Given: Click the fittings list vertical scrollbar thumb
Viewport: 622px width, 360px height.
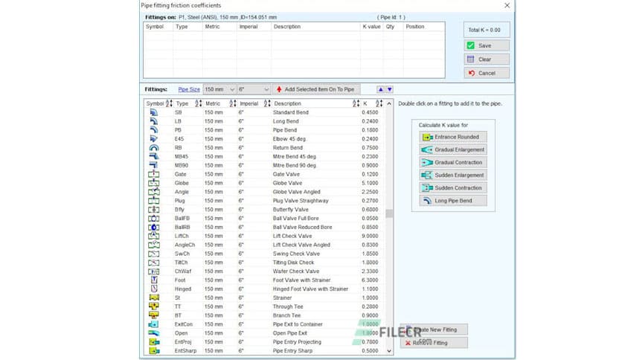Looking at the screenshot, I should [388, 213].
